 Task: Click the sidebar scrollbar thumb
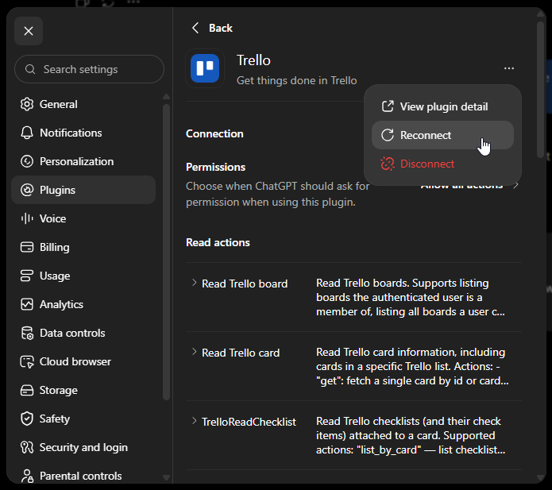click(x=166, y=252)
